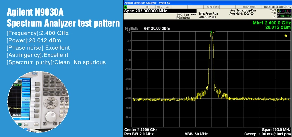Open the Avg Type: Log-Pwr setting
The image size is (292, 137).
[243, 10]
